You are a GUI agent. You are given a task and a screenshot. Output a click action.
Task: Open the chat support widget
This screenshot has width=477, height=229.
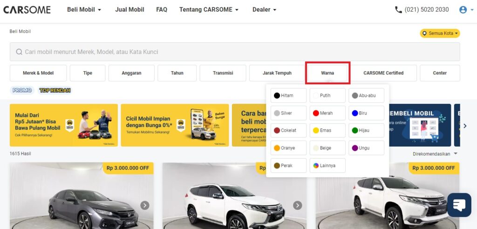(459, 205)
